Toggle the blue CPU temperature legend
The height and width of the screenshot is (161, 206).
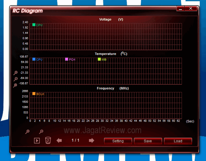34,59
